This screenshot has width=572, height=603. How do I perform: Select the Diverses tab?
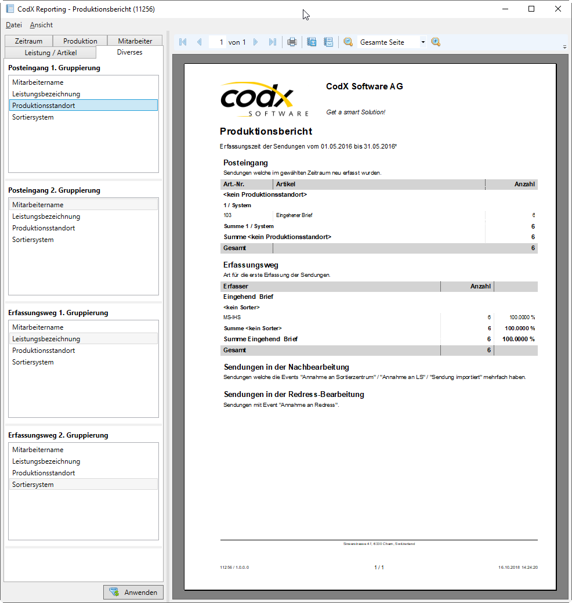click(x=129, y=52)
